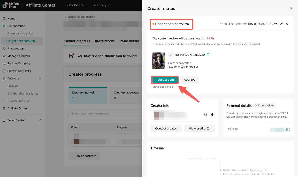Approve the submitted video

pos(189,80)
